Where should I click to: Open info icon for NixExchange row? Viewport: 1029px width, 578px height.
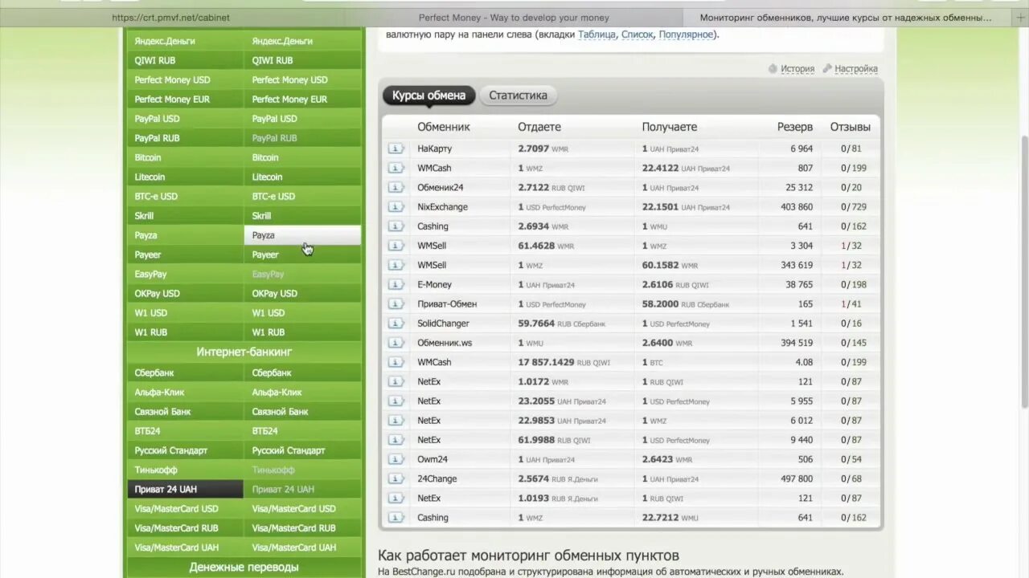coord(396,207)
